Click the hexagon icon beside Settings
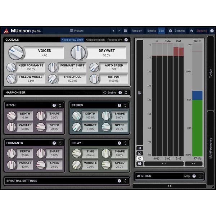The height and width of the screenshot is (216, 216). [170, 31]
